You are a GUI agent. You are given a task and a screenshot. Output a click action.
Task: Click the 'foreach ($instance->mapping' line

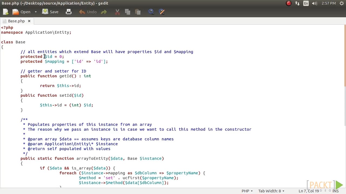[132, 173]
